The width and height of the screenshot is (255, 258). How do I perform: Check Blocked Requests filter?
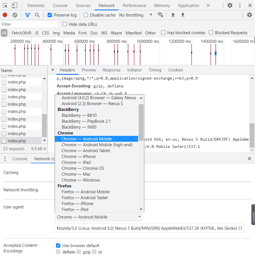pyautogui.click(x=211, y=32)
